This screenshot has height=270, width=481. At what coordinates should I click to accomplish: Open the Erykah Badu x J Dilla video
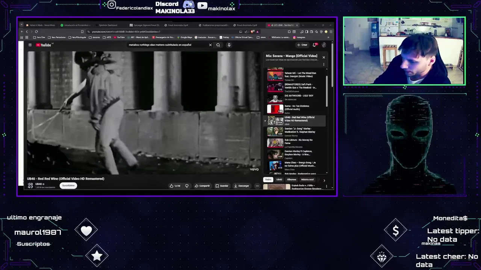pos(295,187)
